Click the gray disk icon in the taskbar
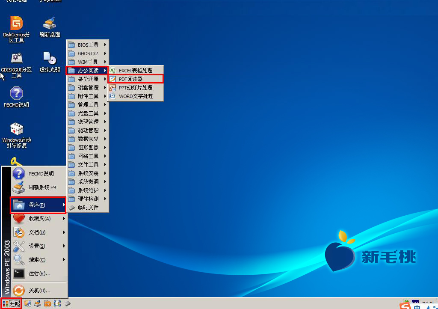This screenshot has width=438, height=309. [67, 303]
